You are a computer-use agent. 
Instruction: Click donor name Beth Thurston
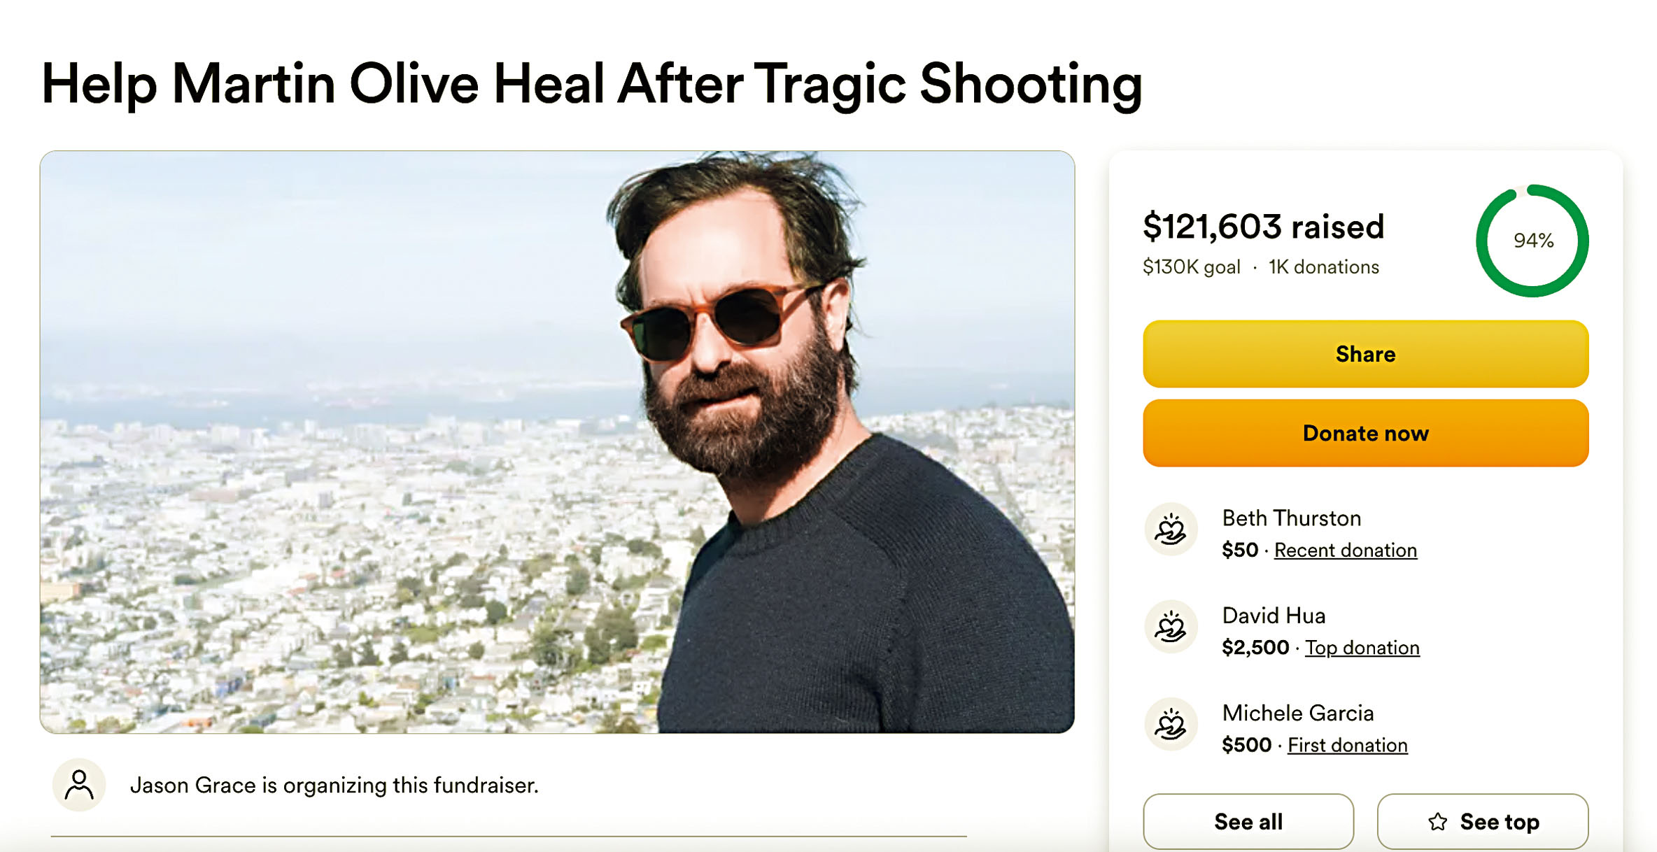(1291, 518)
